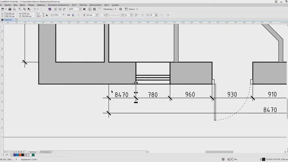Open the purple search content icon

pos(50,9)
